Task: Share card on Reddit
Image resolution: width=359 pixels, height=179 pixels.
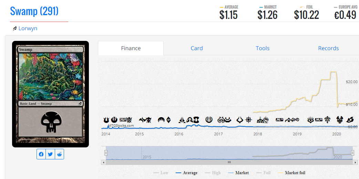Action: pos(60,154)
